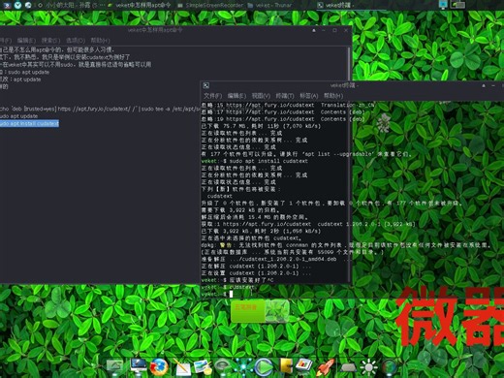Viewport: 504px width, 378px height.
Task: Open 文件(F) menu in terminal window
Action: pyautogui.click(x=212, y=96)
